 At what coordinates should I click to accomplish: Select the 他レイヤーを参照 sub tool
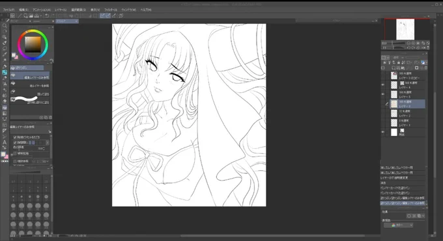coord(30,84)
